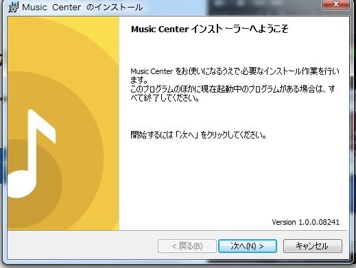Click the 次へ(N) > button
356x268 pixels.
click(x=248, y=246)
